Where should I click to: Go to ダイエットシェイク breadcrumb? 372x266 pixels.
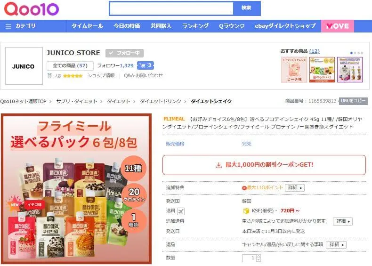(x=211, y=101)
